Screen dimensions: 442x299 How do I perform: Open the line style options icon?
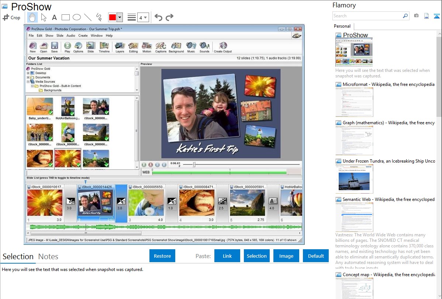click(x=132, y=17)
